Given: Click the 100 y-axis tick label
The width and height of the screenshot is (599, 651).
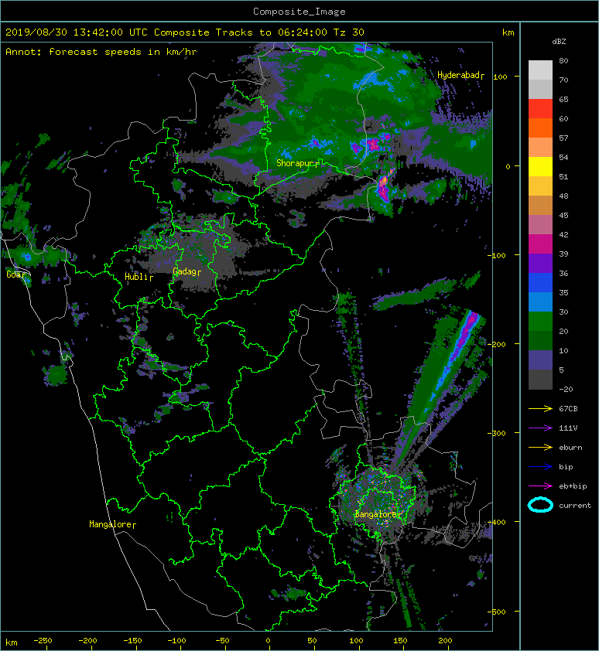Looking at the screenshot, I should pyautogui.click(x=500, y=77).
